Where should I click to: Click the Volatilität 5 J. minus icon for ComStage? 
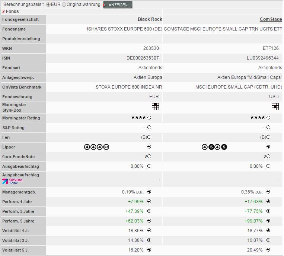268,250
